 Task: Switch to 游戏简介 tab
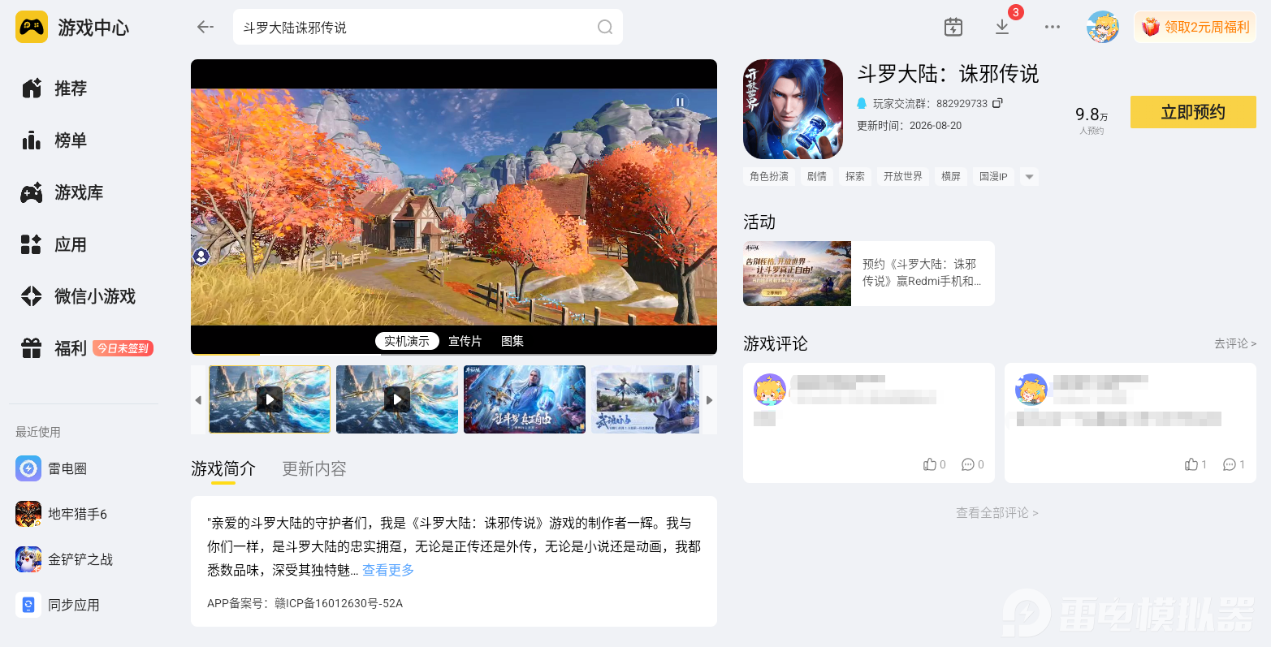223,468
